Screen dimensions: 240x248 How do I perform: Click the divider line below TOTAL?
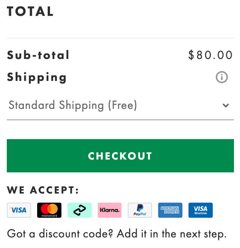(120, 38)
